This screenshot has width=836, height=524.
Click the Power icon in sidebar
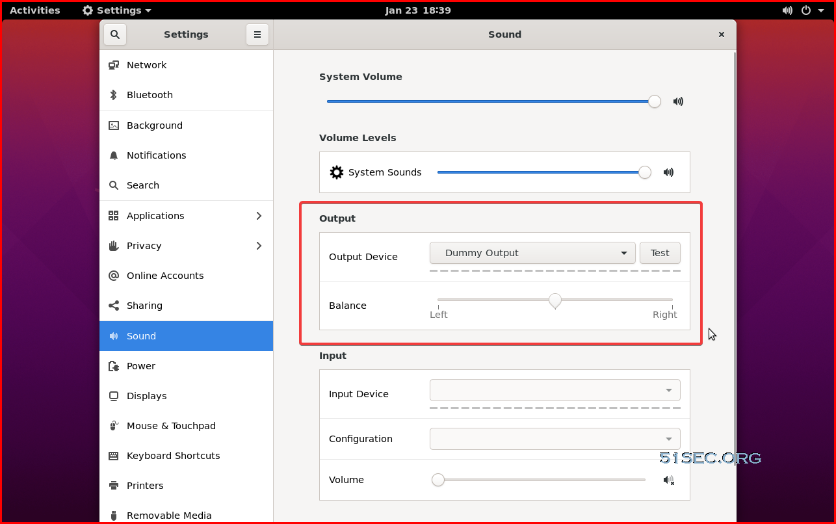114,366
